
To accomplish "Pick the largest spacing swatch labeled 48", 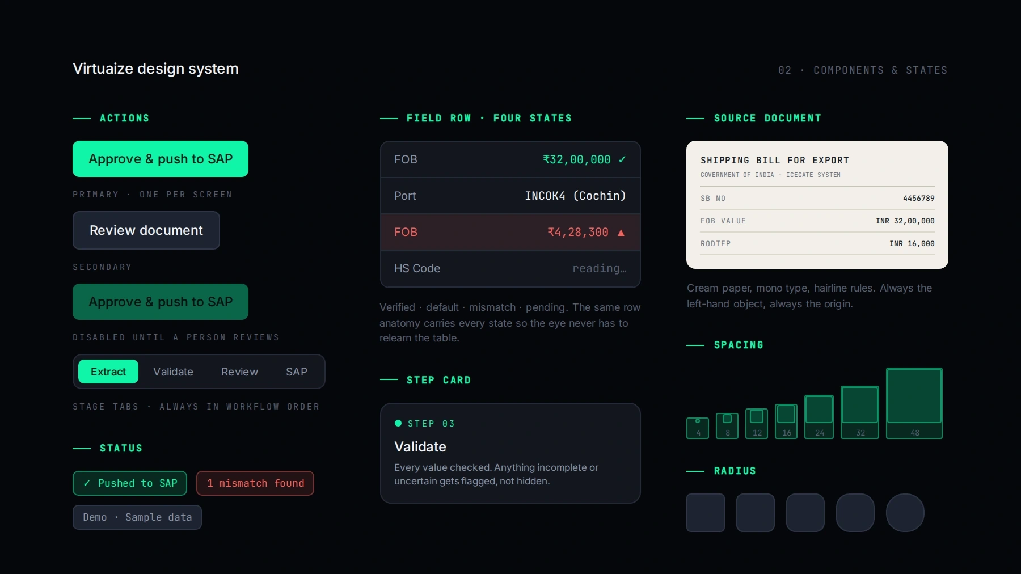I will coord(914,403).
